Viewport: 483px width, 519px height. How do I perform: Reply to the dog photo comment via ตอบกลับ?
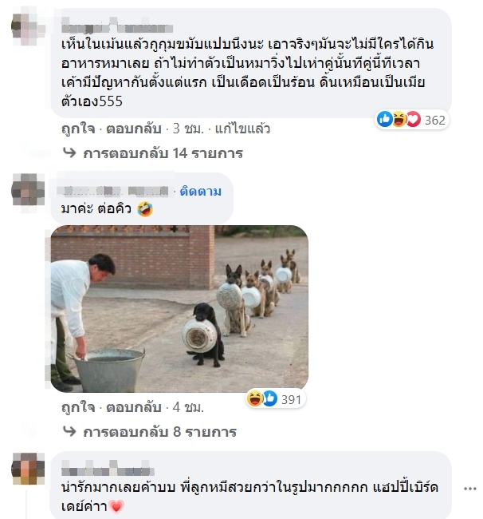(133, 407)
